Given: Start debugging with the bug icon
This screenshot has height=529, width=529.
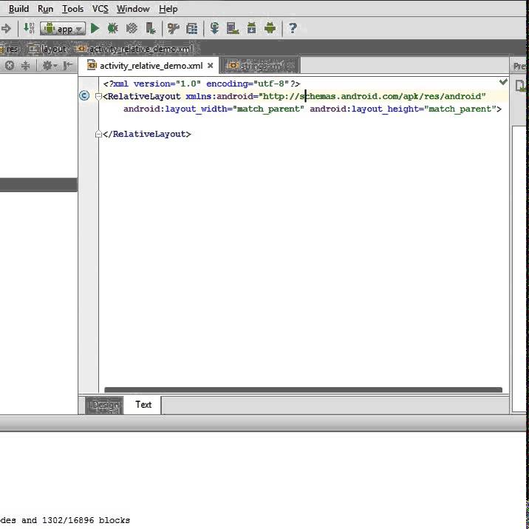Looking at the screenshot, I should (x=113, y=28).
